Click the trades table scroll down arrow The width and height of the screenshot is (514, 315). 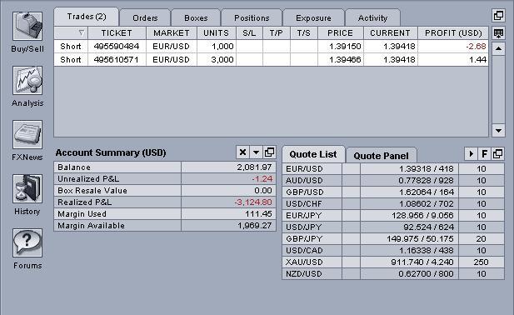[498, 131]
